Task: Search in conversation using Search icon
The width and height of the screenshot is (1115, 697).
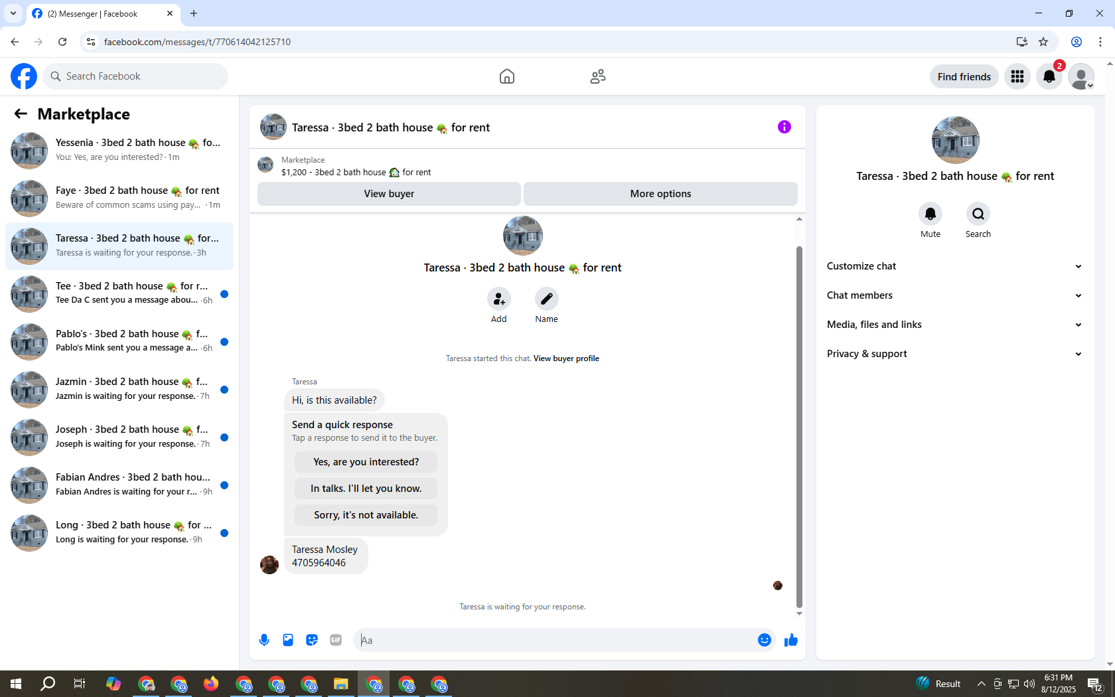Action: click(x=978, y=214)
